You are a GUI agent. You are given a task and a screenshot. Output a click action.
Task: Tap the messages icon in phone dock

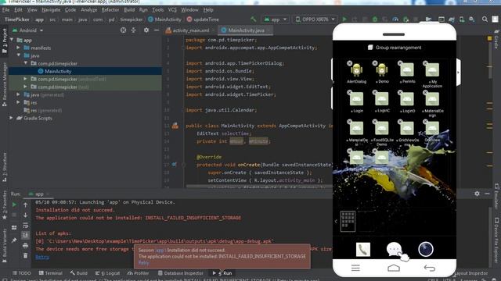click(x=394, y=249)
